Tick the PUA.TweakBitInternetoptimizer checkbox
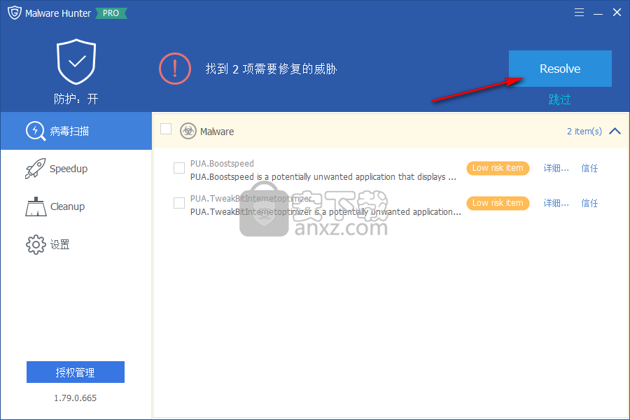This screenshot has height=420, width=630. click(179, 203)
